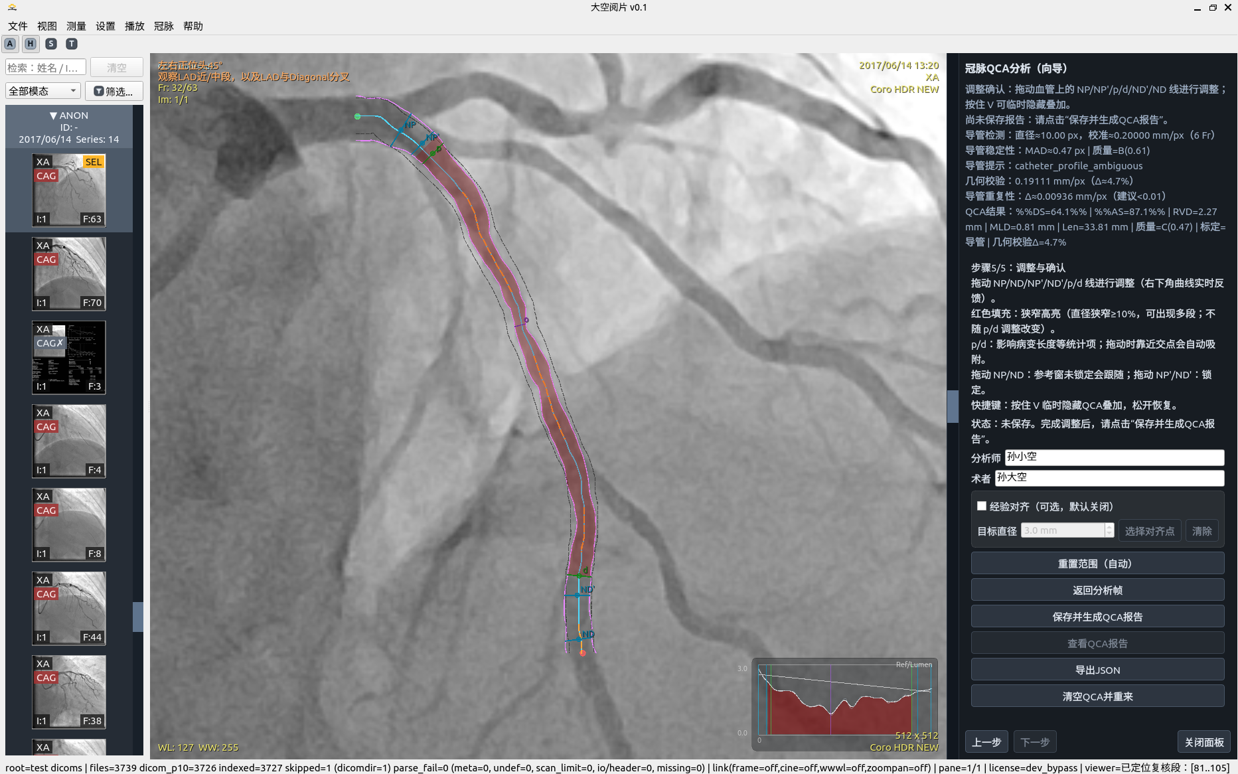Select the F:70 series thumbnail
The height and width of the screenshot is (774, 1238).
69,273
